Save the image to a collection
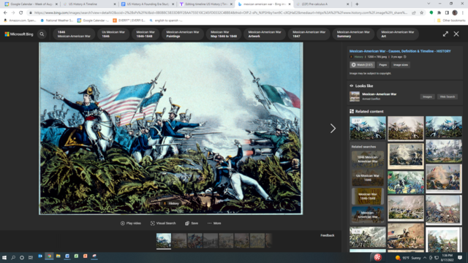 point(192,223)
